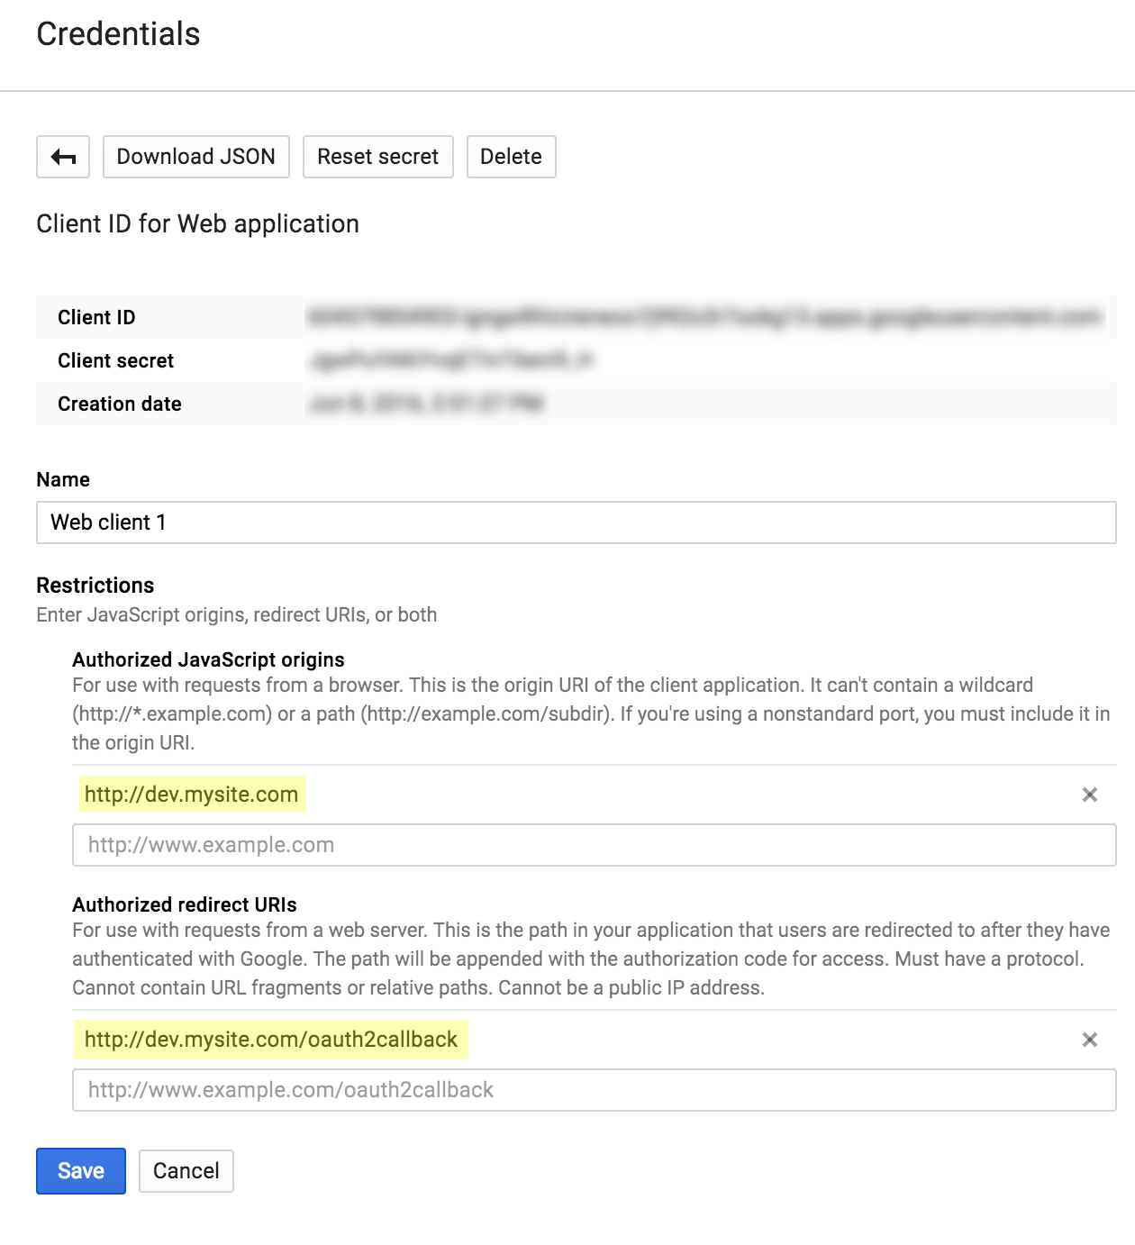Select the highlighted oauth2callback redirect URI text

[270, 1039]
